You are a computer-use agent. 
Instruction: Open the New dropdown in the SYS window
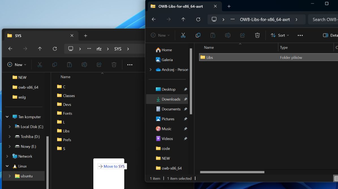tap(17, 65)
